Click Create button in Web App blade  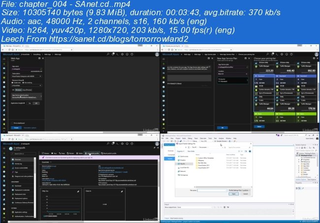tap(16, 128)
